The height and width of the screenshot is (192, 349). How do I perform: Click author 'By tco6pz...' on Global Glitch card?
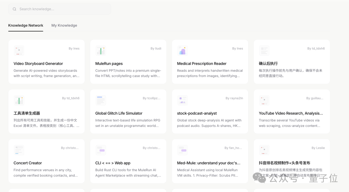tap(151, 98)
